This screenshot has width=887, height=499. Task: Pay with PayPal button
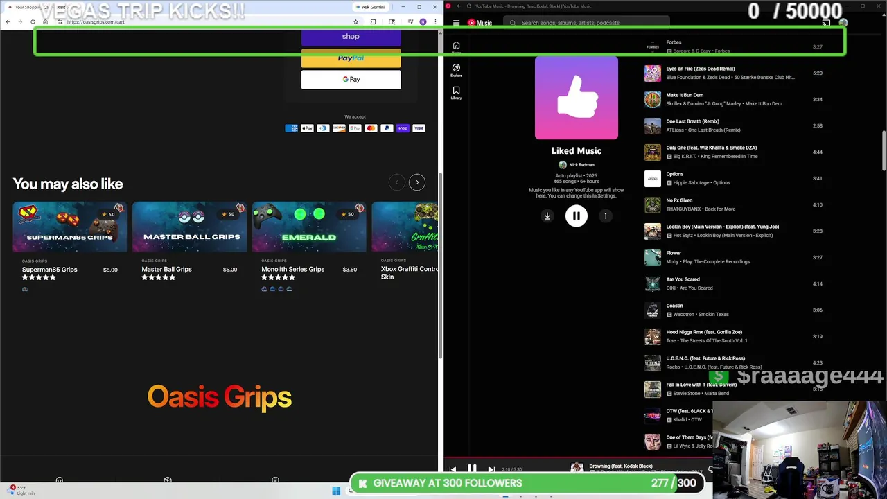(351, 58)
